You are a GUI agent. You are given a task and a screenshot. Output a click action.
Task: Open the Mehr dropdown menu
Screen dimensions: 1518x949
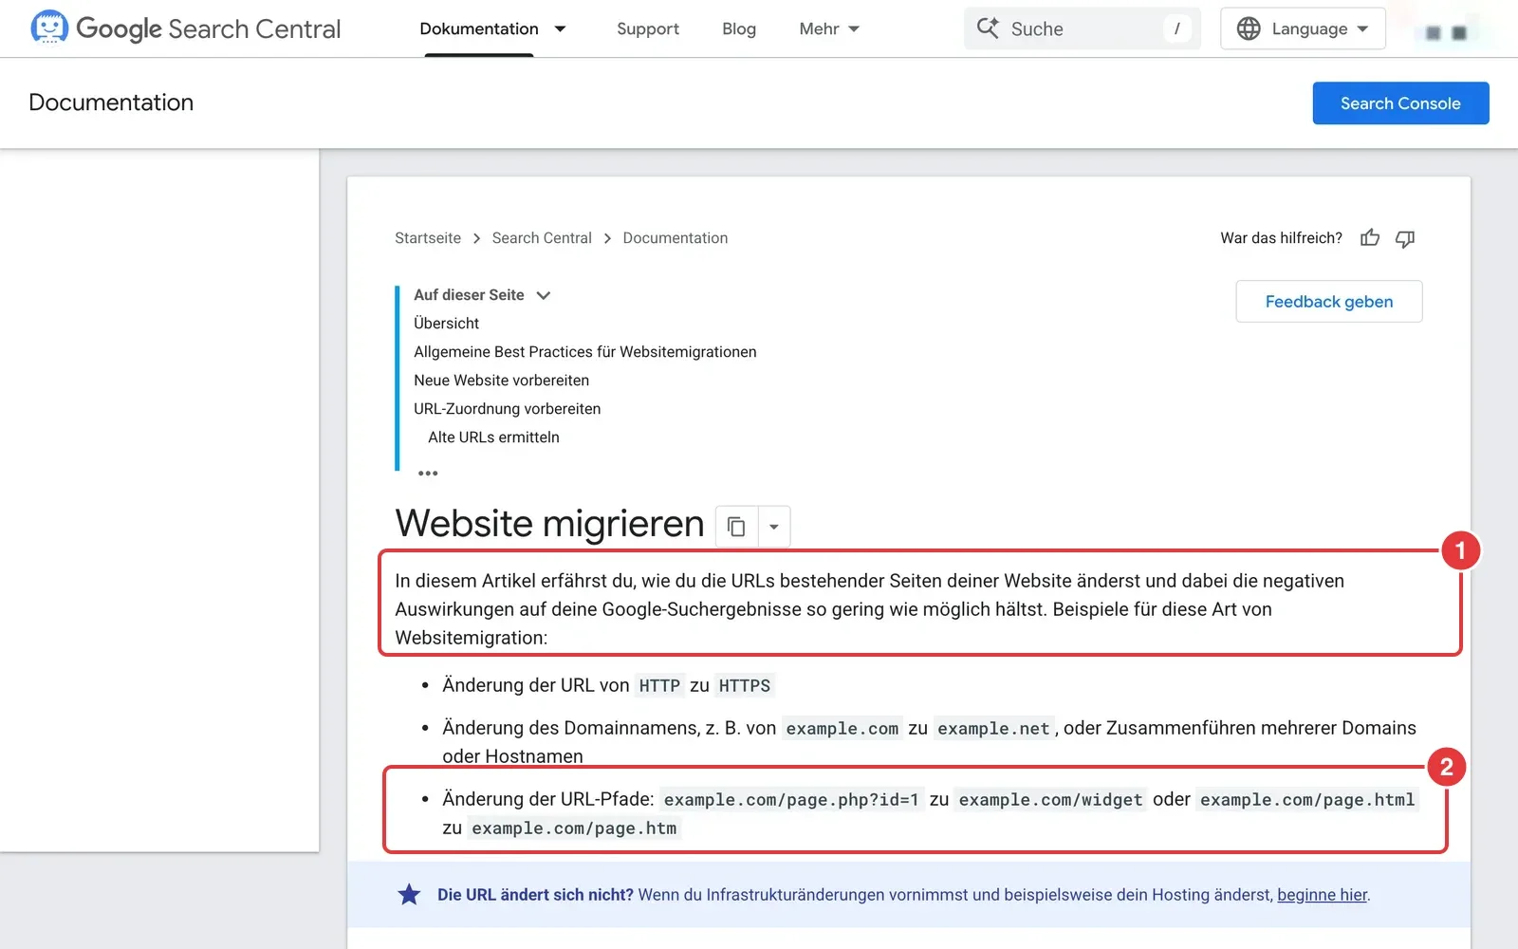click(829, 28)
